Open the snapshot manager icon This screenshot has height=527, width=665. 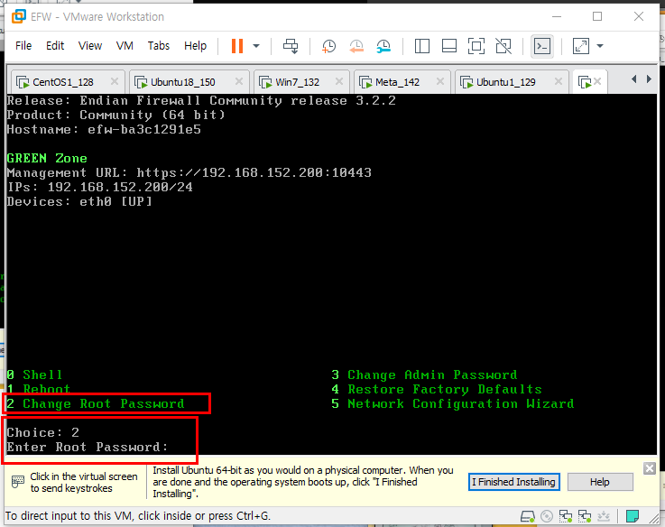coord(383,46)
